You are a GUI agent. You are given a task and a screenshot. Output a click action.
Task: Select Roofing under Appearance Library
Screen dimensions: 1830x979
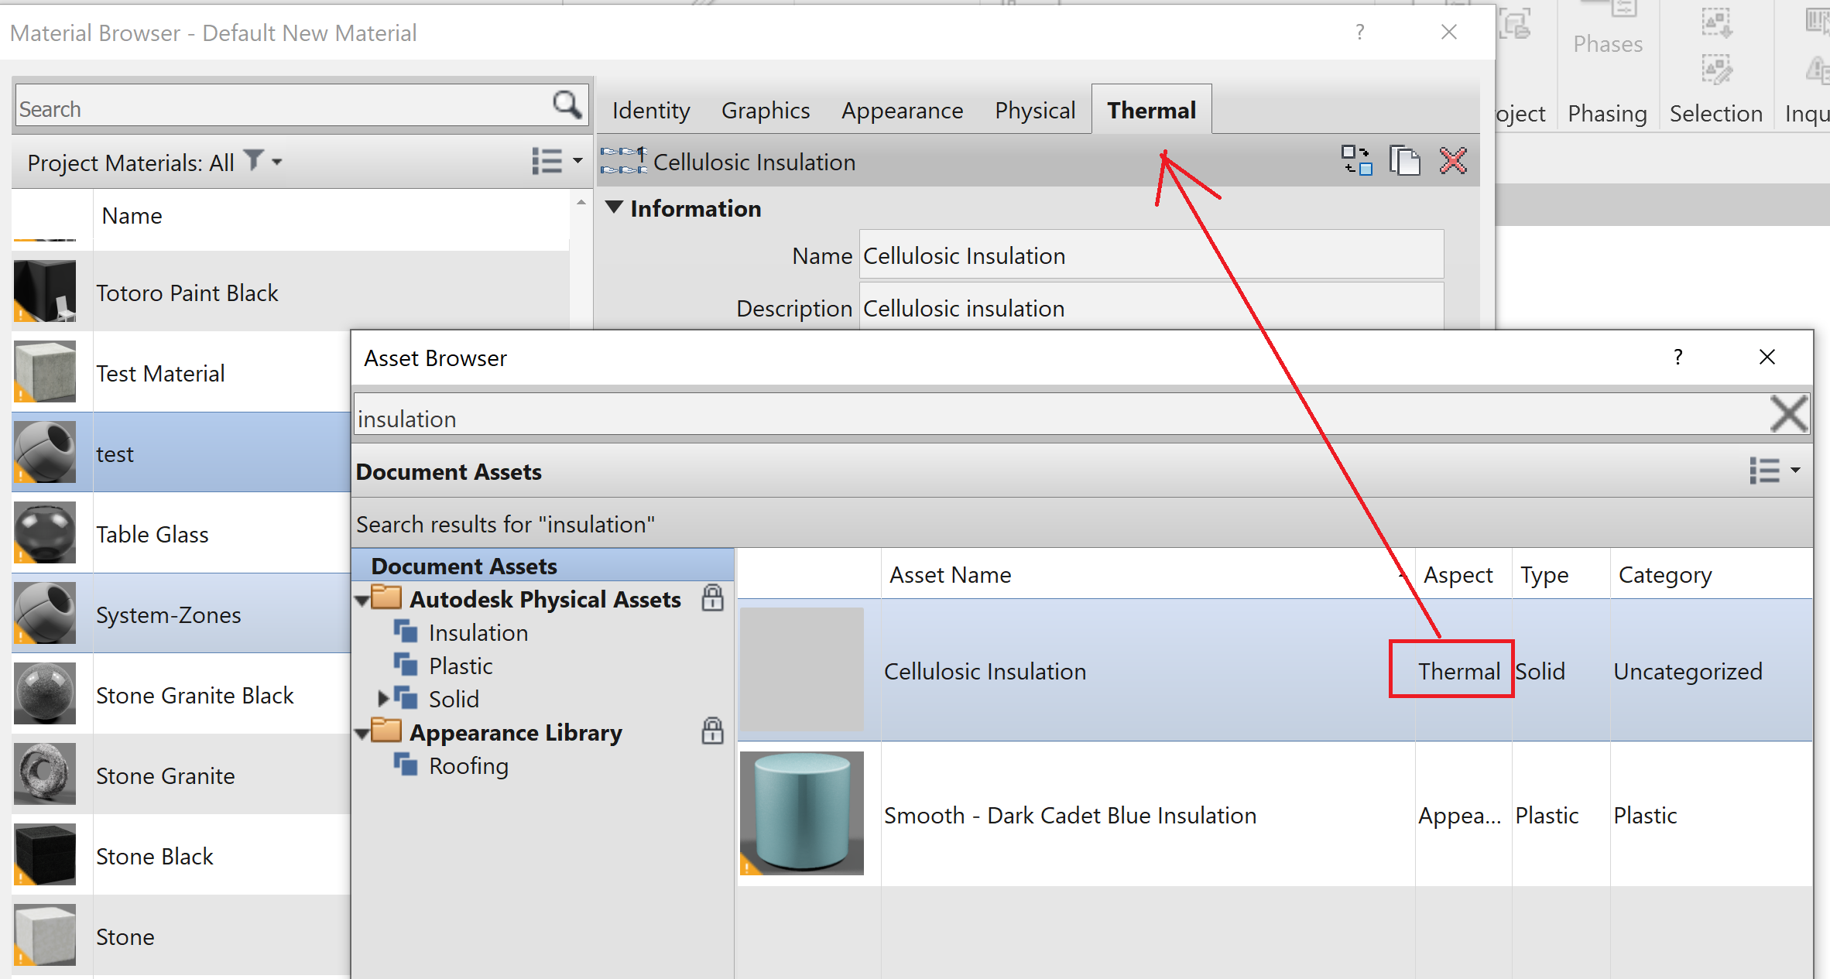point(468,765)
